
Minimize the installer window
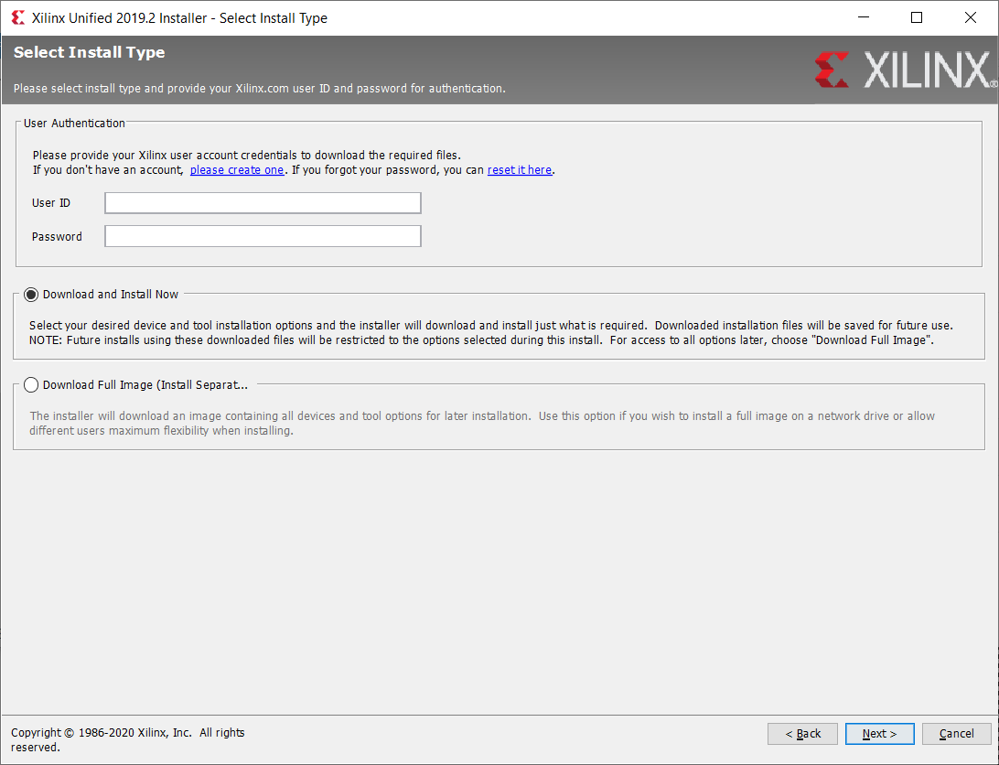[864, 17]
